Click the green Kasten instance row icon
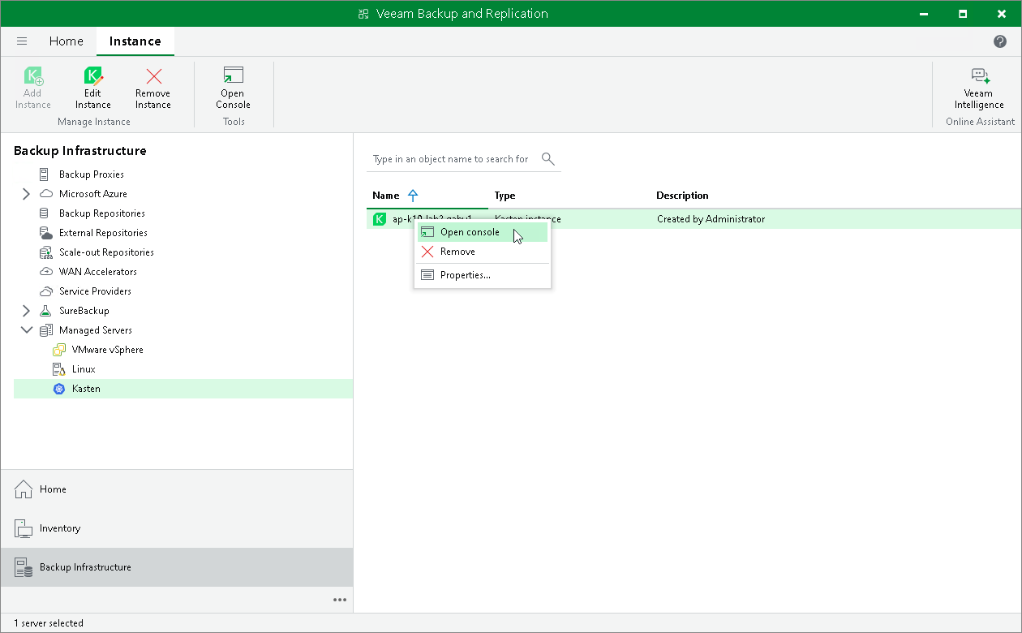 pyautogui.click(x=379, y=219)
